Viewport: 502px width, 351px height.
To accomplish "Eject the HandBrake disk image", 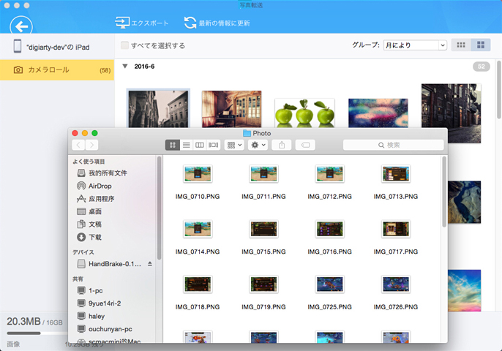I will (x=150, y=264).
